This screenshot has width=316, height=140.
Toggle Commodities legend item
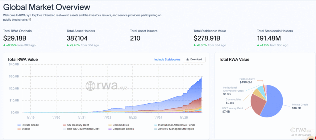tap(119, 125)
